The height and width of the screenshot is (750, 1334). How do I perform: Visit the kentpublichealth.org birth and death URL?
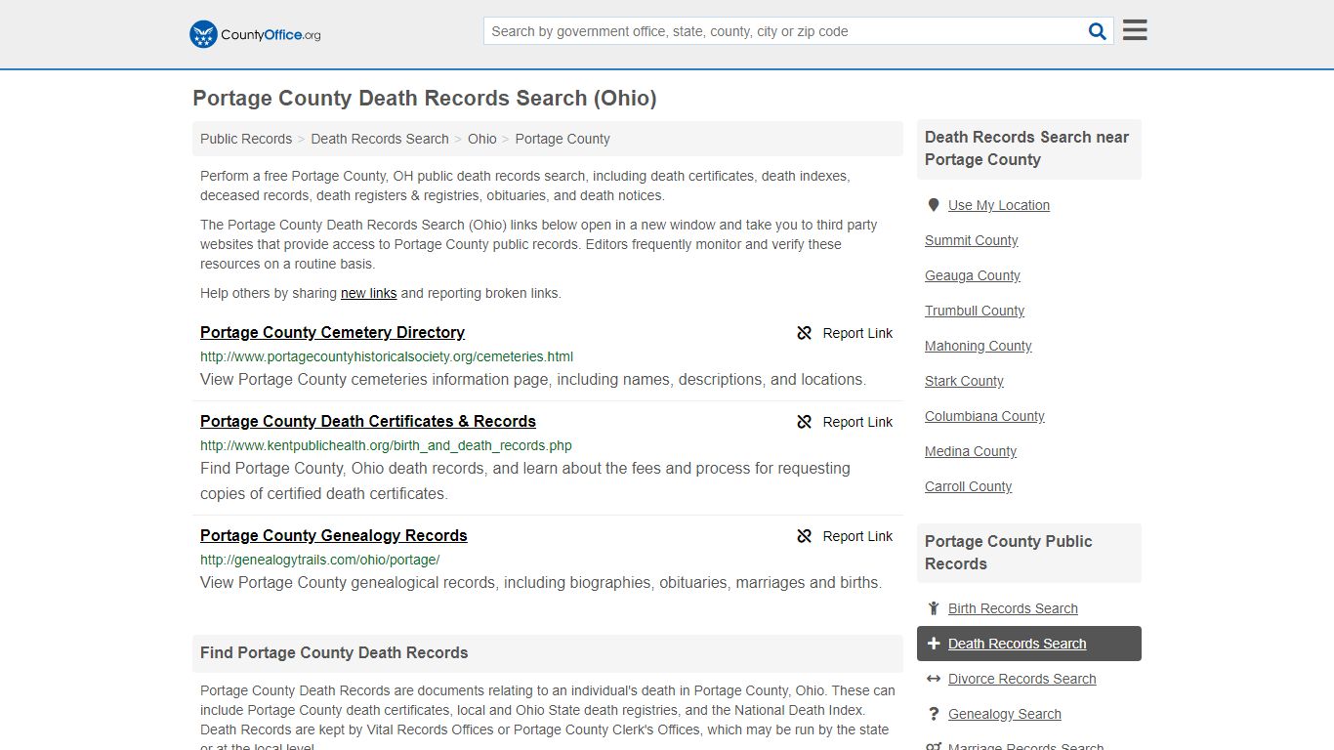tap(386, 445)
